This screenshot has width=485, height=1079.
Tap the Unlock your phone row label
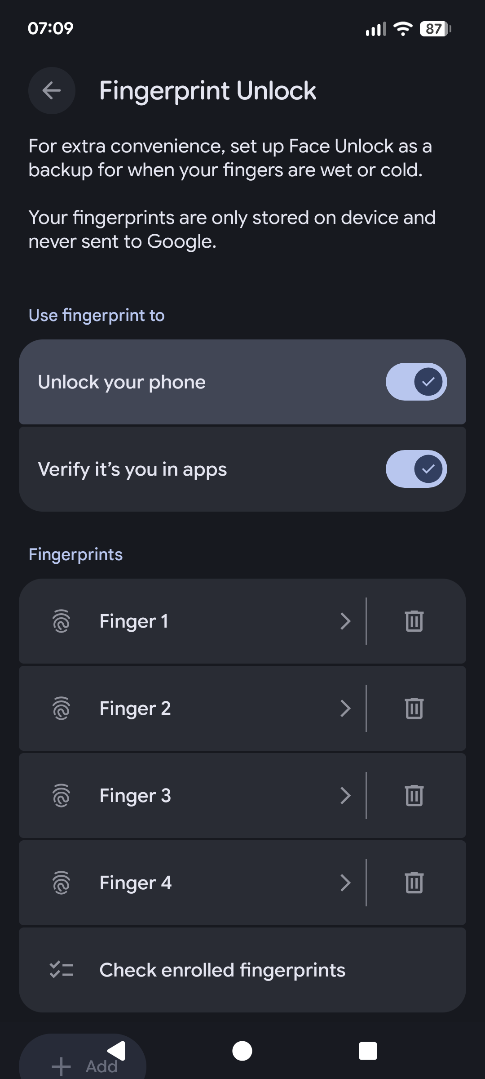click(x=122, y=382)
